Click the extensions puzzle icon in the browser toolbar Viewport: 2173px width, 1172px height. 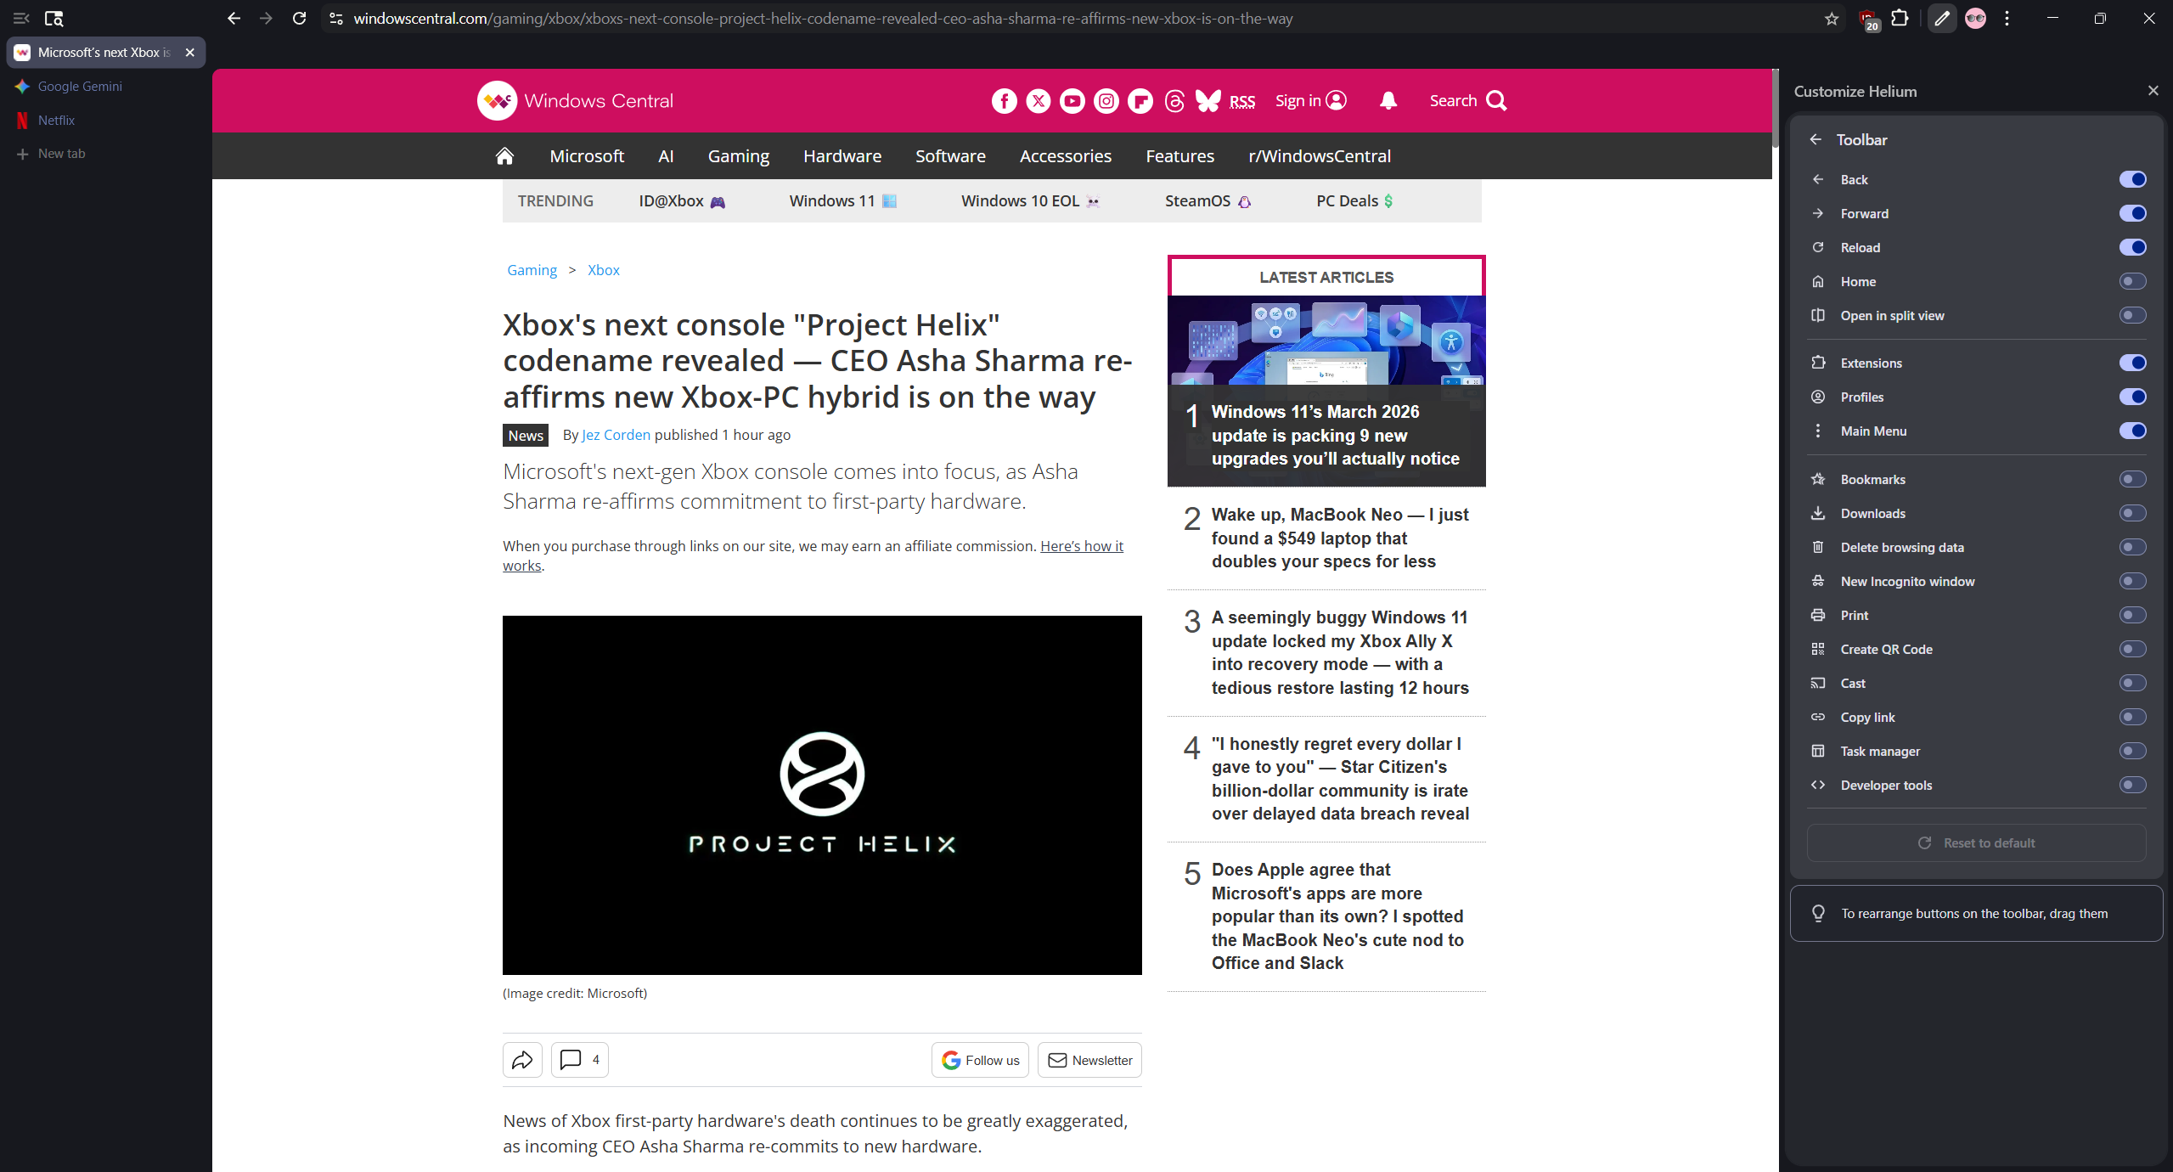[1901, 18]
